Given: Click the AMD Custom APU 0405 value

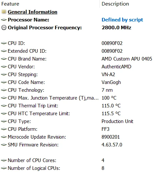Looking at the screenshot, I should pos(127,59).
